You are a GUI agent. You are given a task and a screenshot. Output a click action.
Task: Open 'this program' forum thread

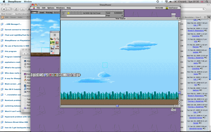pos(11,51)
